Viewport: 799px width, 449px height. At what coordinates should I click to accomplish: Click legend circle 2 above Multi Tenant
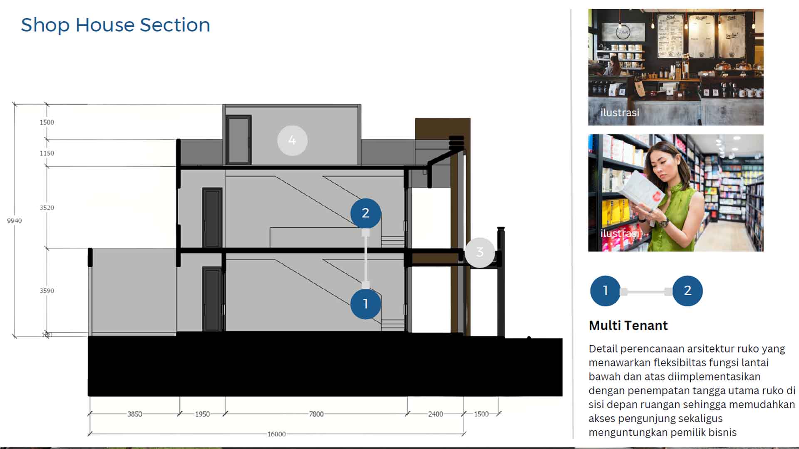pyautogui.click(x=687, y=291)
